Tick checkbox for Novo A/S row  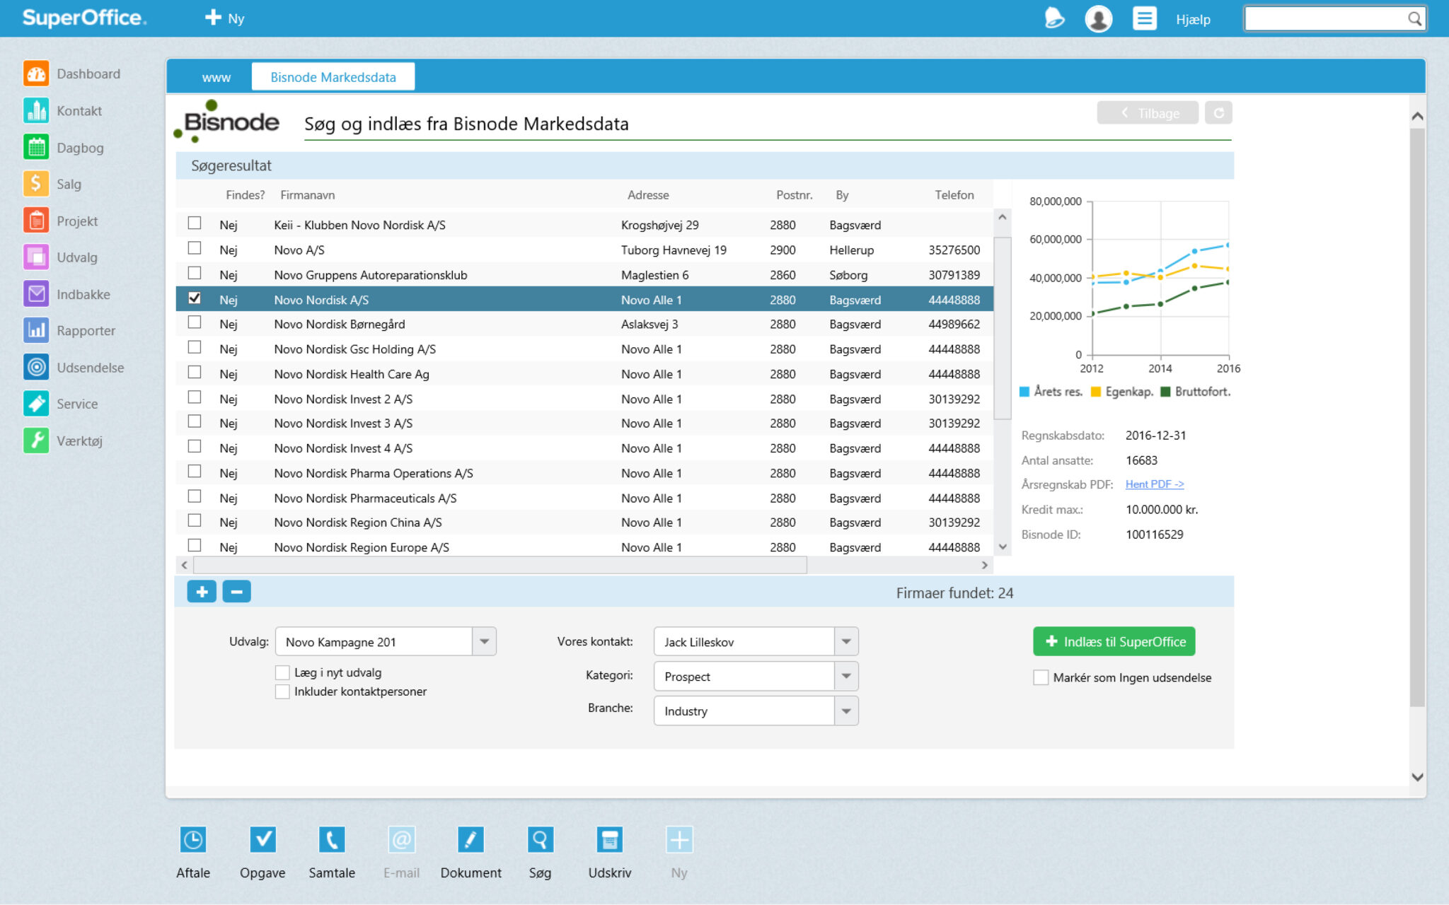pos(195,248)
